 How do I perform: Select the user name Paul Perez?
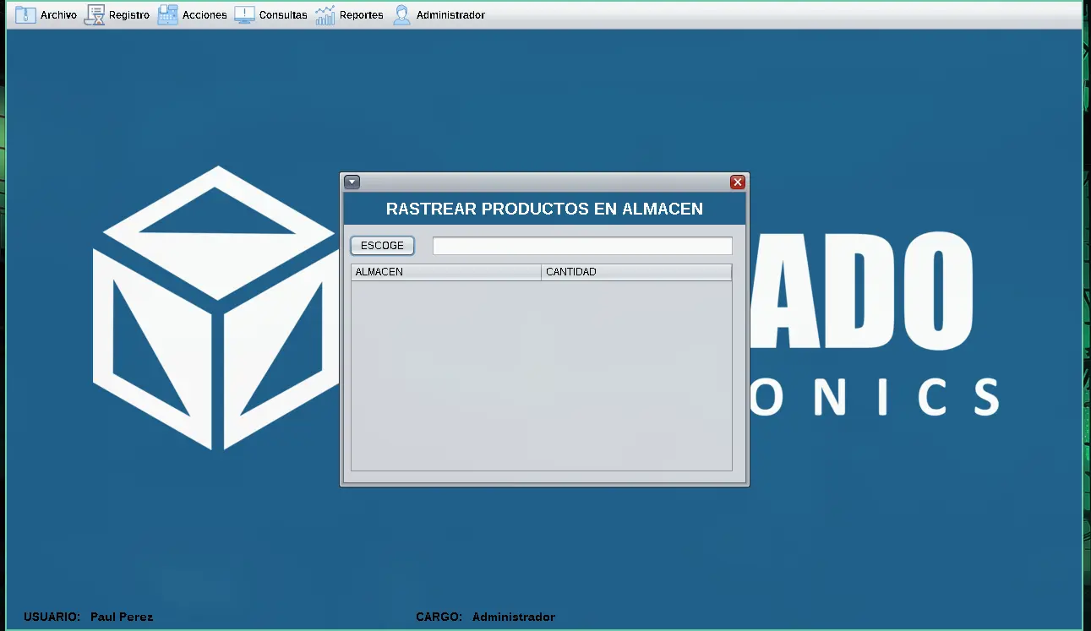122,617
